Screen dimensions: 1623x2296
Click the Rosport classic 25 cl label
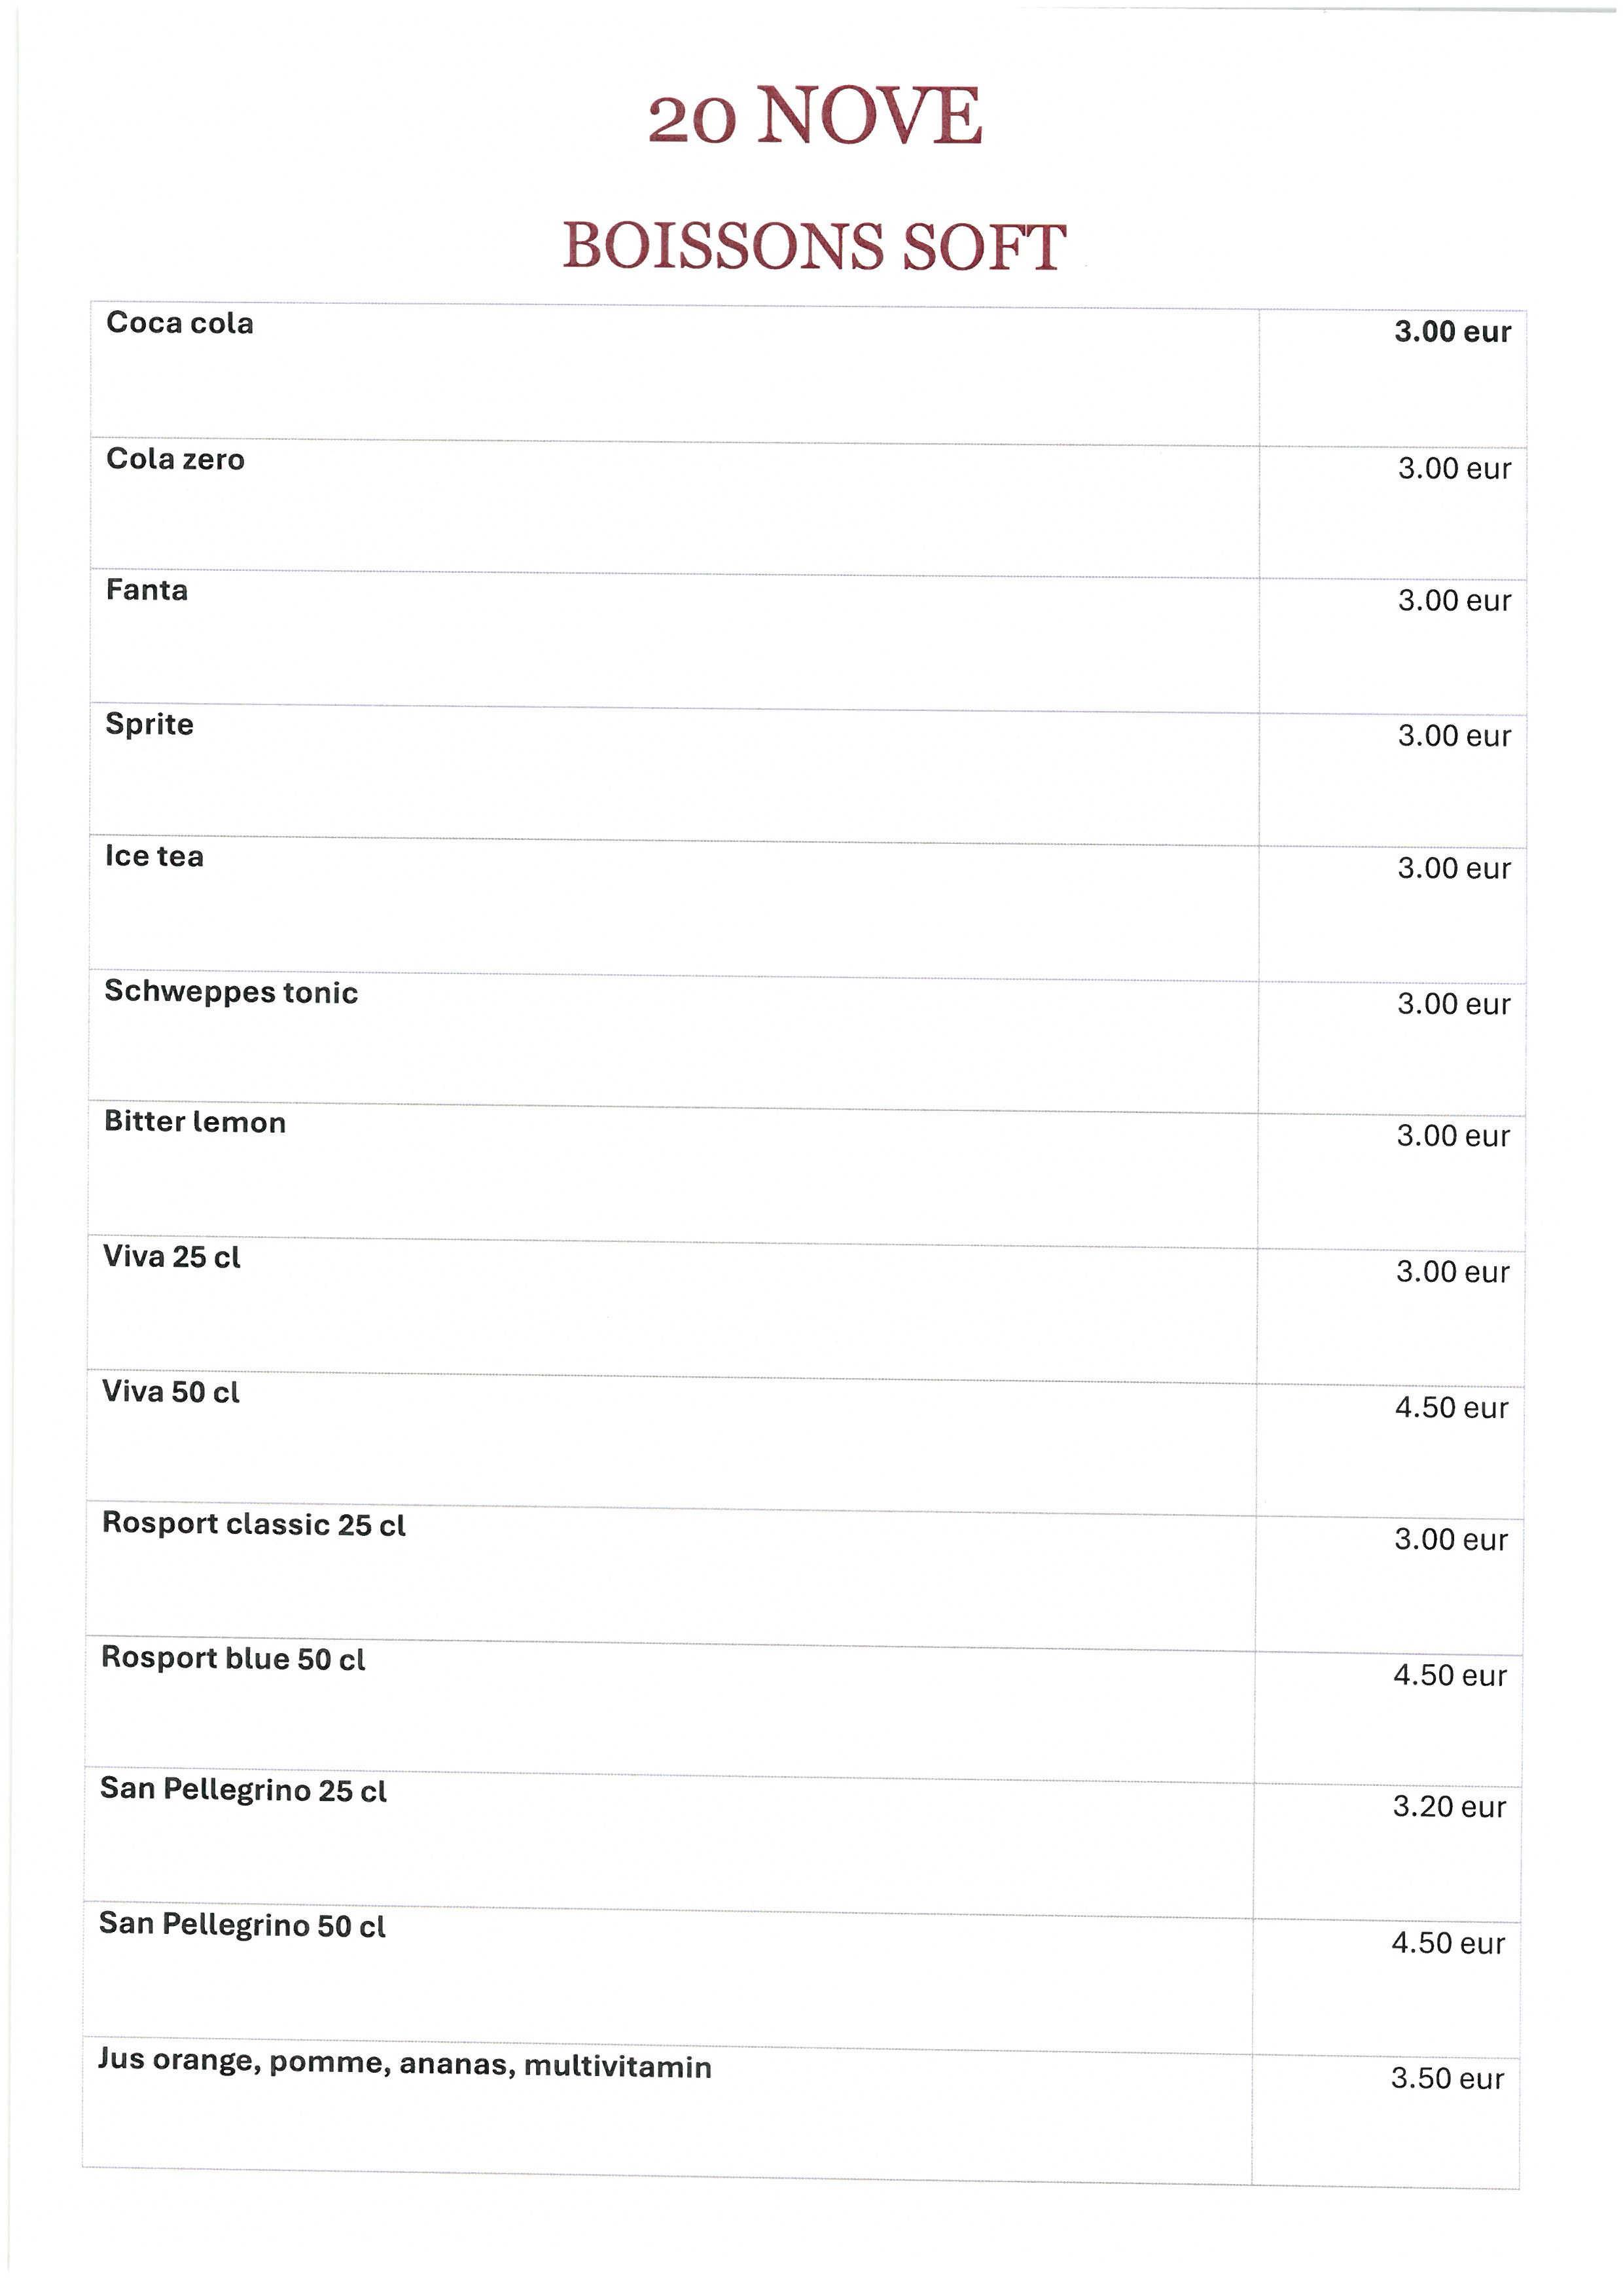(254, 1524)
